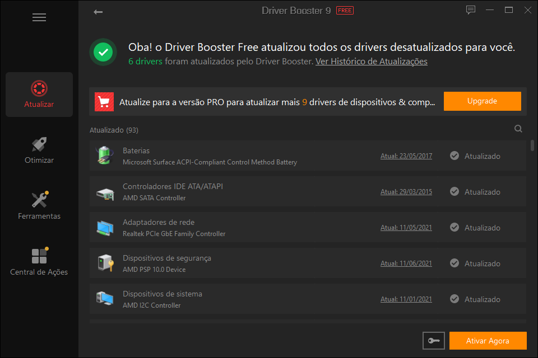The image size is (538, 358).
Task: Select the AMD PSP 10.0 Device text
Action: click(x=154, y=270)
